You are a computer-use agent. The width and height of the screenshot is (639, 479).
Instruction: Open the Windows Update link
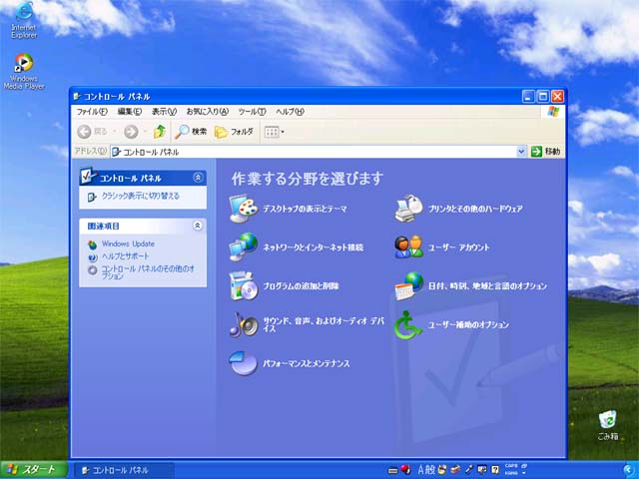click(x=128, y=243)
